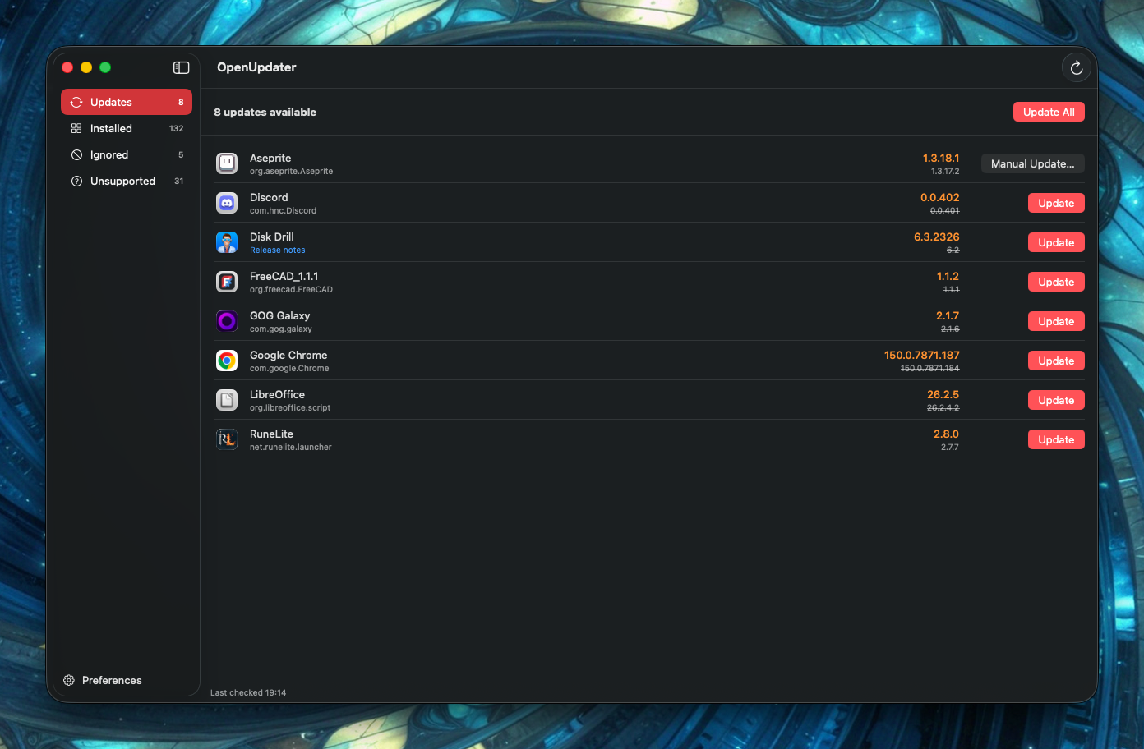The height and width of the screenshot is (749, 1144).
Task: Click the Update All button
Action: tap(1049, 112)
